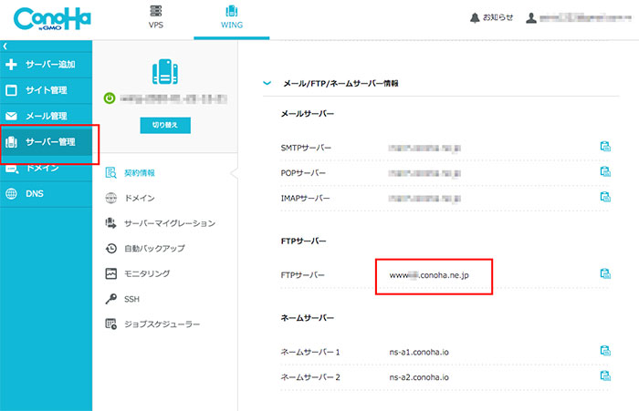Switch to the VPS tab
The height and width of the screenshot is (411, 639).
(x=156, y=17)
